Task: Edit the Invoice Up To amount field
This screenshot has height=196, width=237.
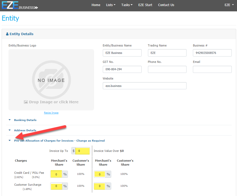Action: (82, 151)
